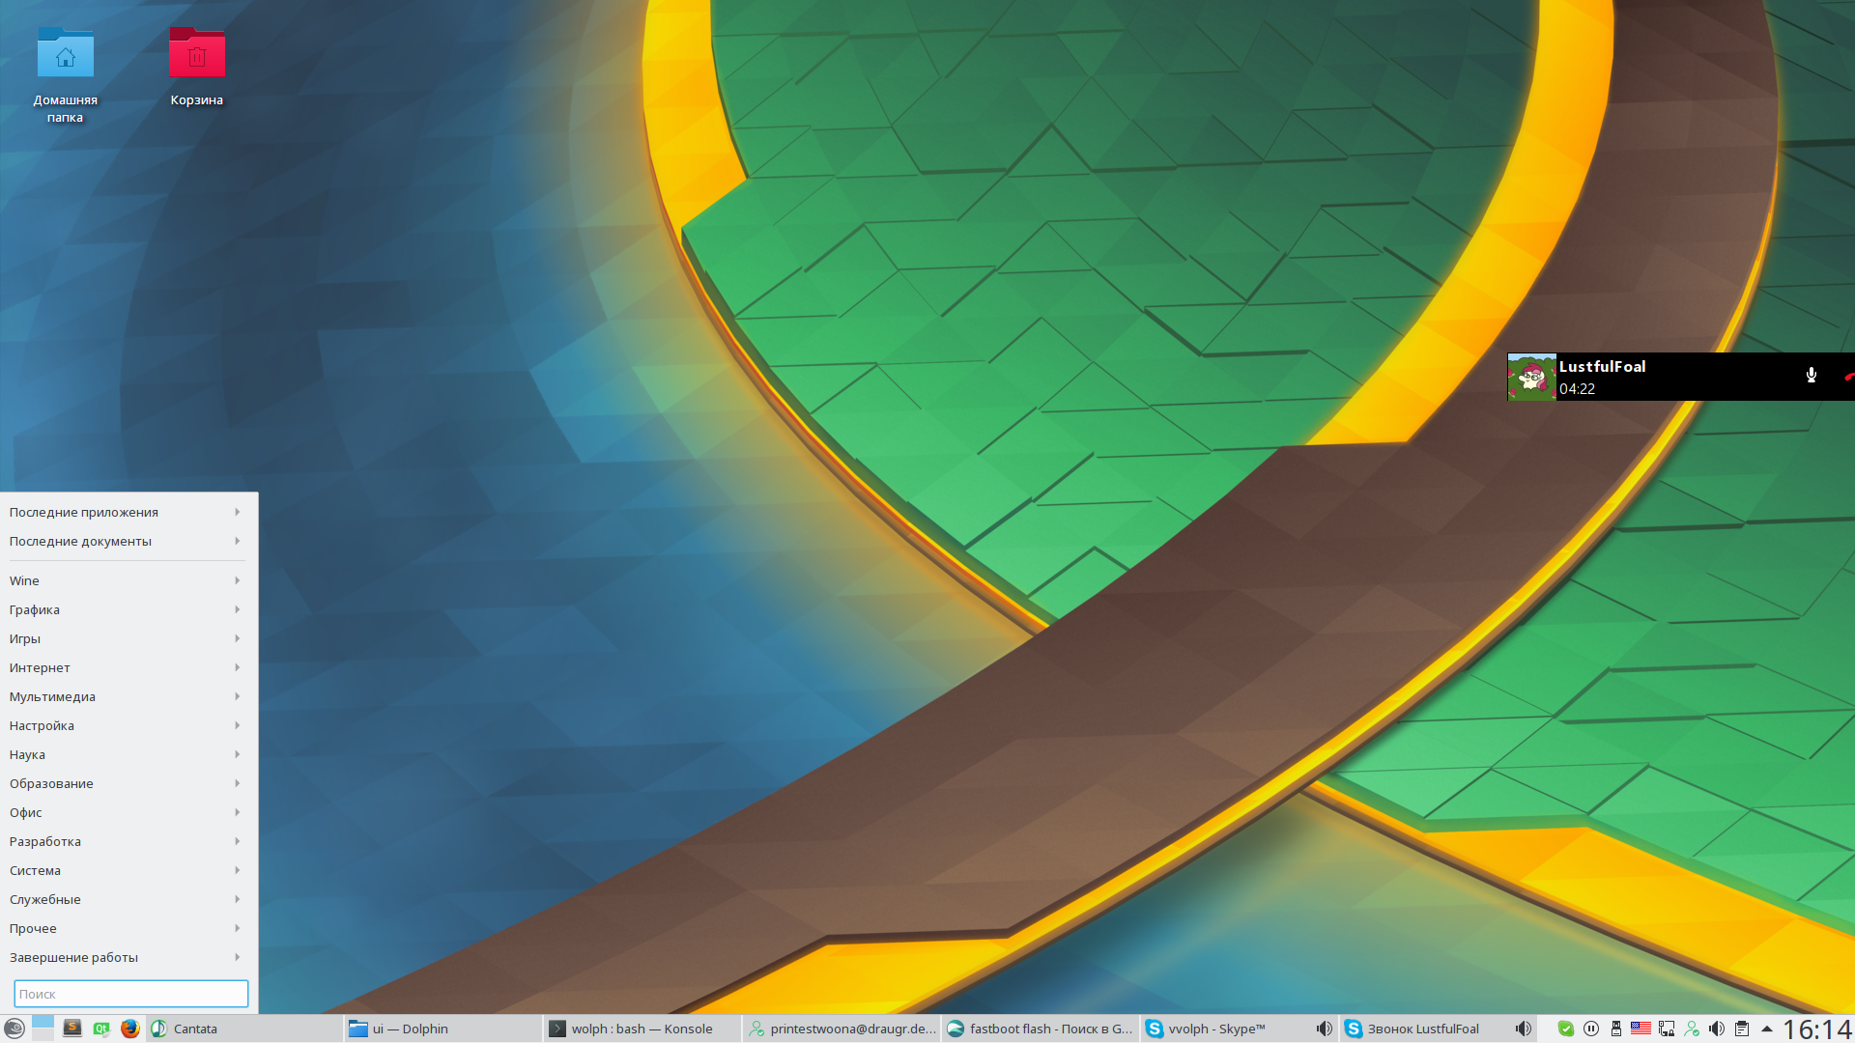The width and height of the screenshot is (1855, 1043).
Task: Open the Wine menu category
Action: tap(126, 580)
